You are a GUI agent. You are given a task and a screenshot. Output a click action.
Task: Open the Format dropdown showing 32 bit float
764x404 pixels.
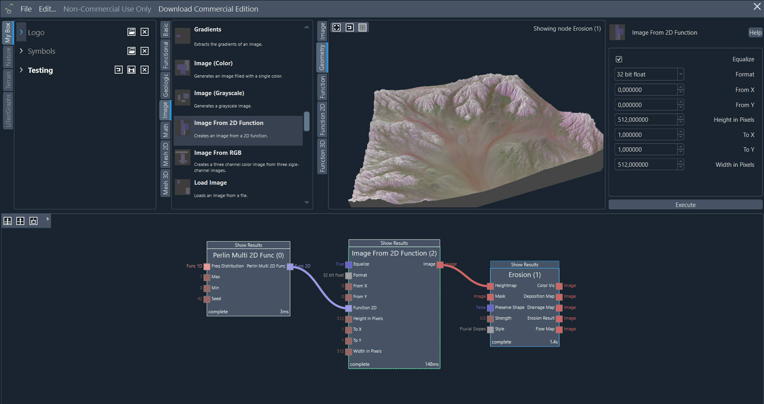(x=681, y=74)
